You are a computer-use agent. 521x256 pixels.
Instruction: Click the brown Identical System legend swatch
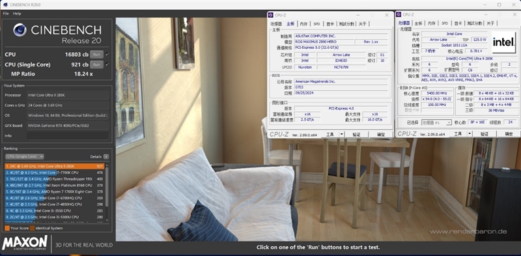point(32,229)
